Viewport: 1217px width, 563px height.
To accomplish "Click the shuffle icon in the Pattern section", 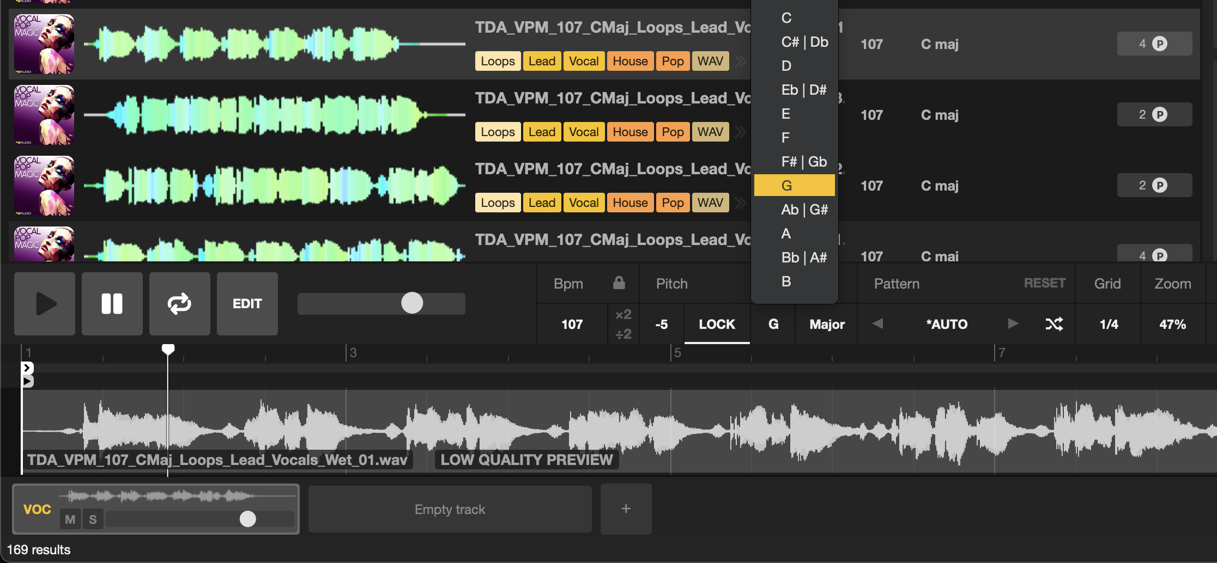I will (1055, 323).
